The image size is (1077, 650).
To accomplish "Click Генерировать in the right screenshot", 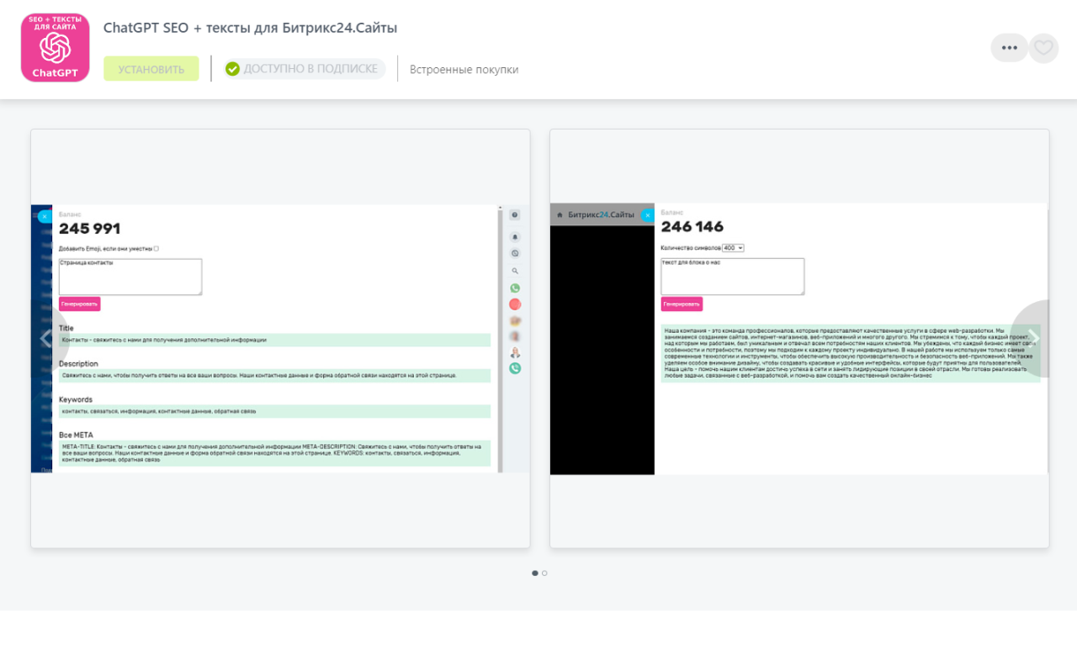I will [682, 304].
